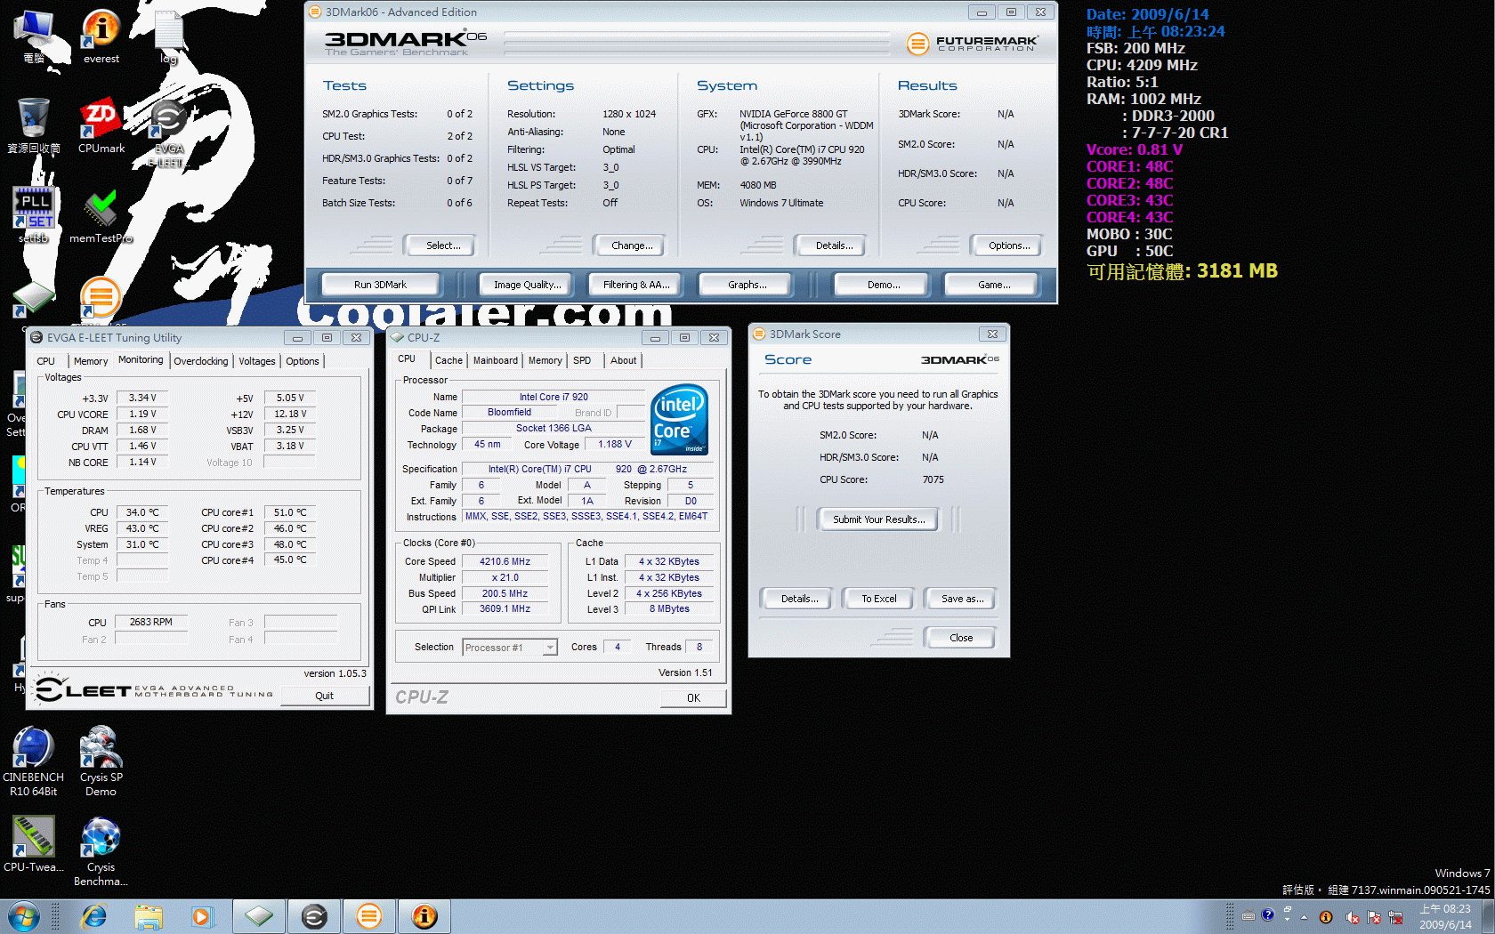The width and height of the screenshot is (1495, 934).
Task: Open Windows Media Player in taskbar
Action: 203,916
